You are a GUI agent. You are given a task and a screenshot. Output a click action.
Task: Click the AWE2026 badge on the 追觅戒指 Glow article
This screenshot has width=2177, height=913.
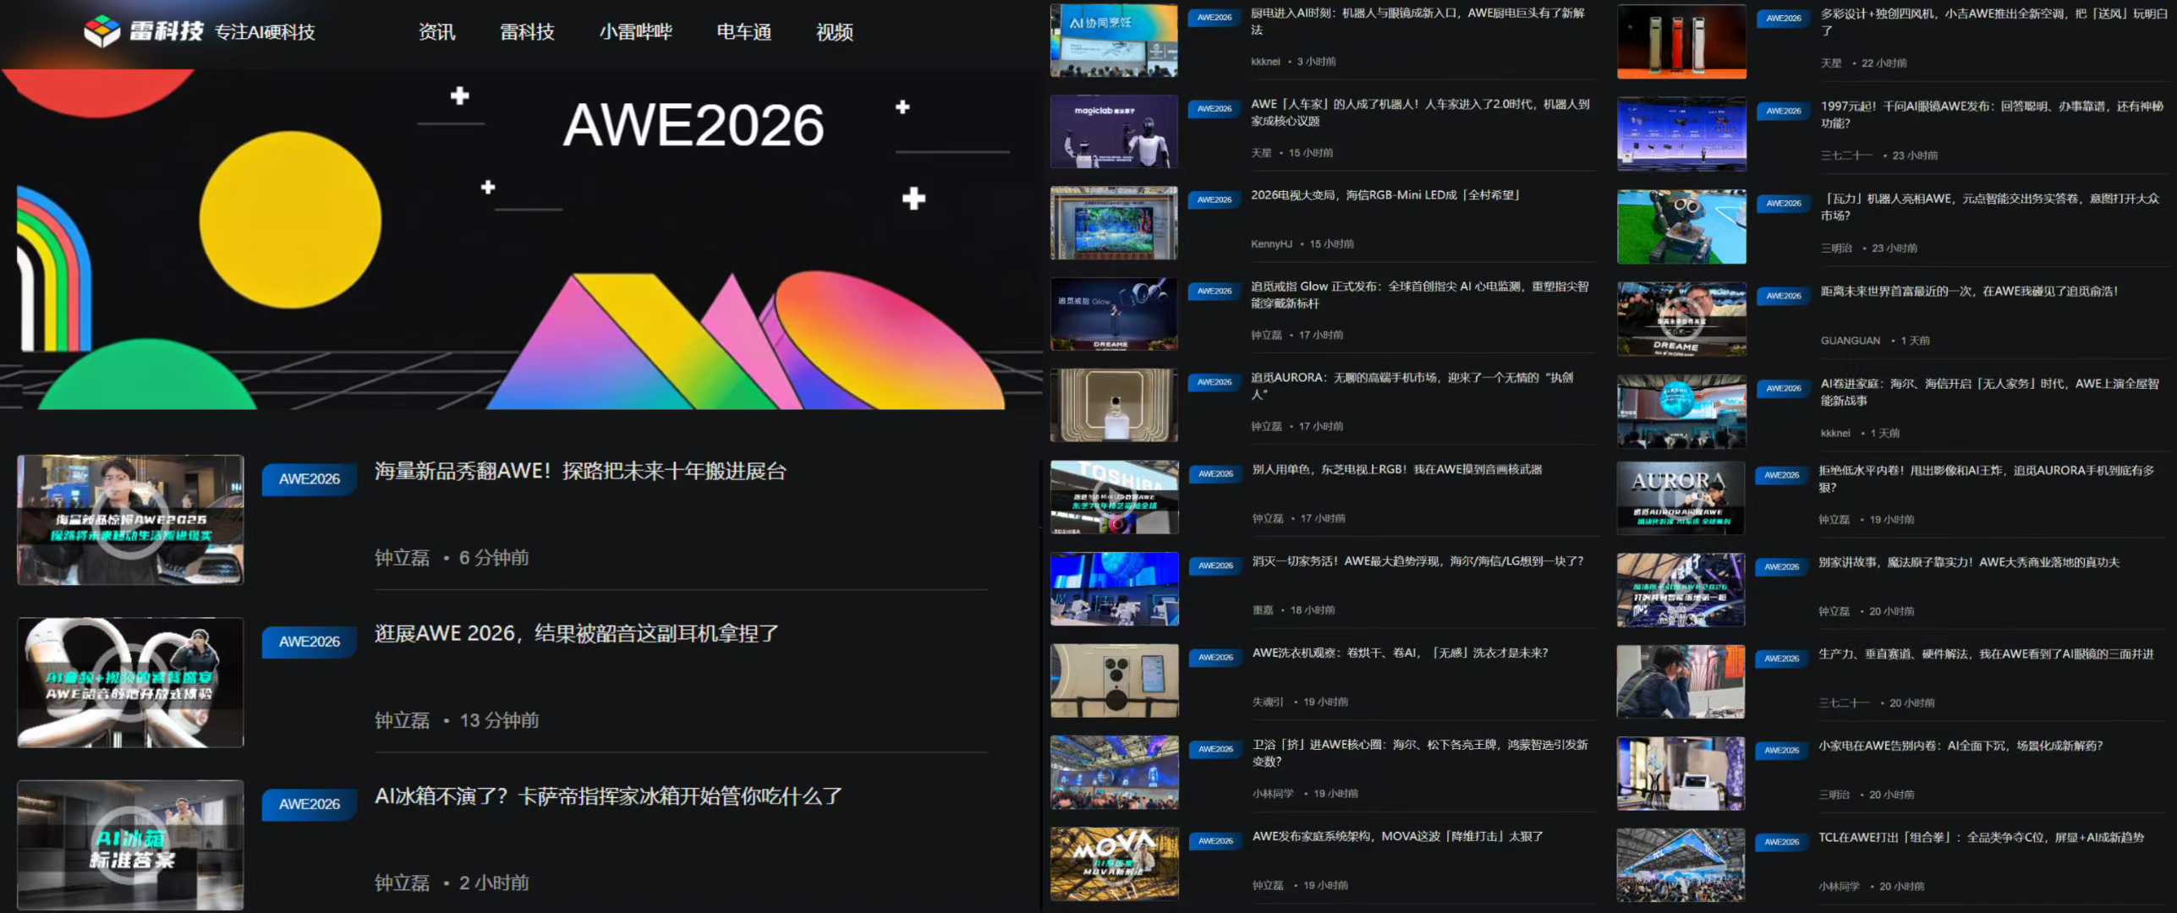click(x=1215, y=291)
